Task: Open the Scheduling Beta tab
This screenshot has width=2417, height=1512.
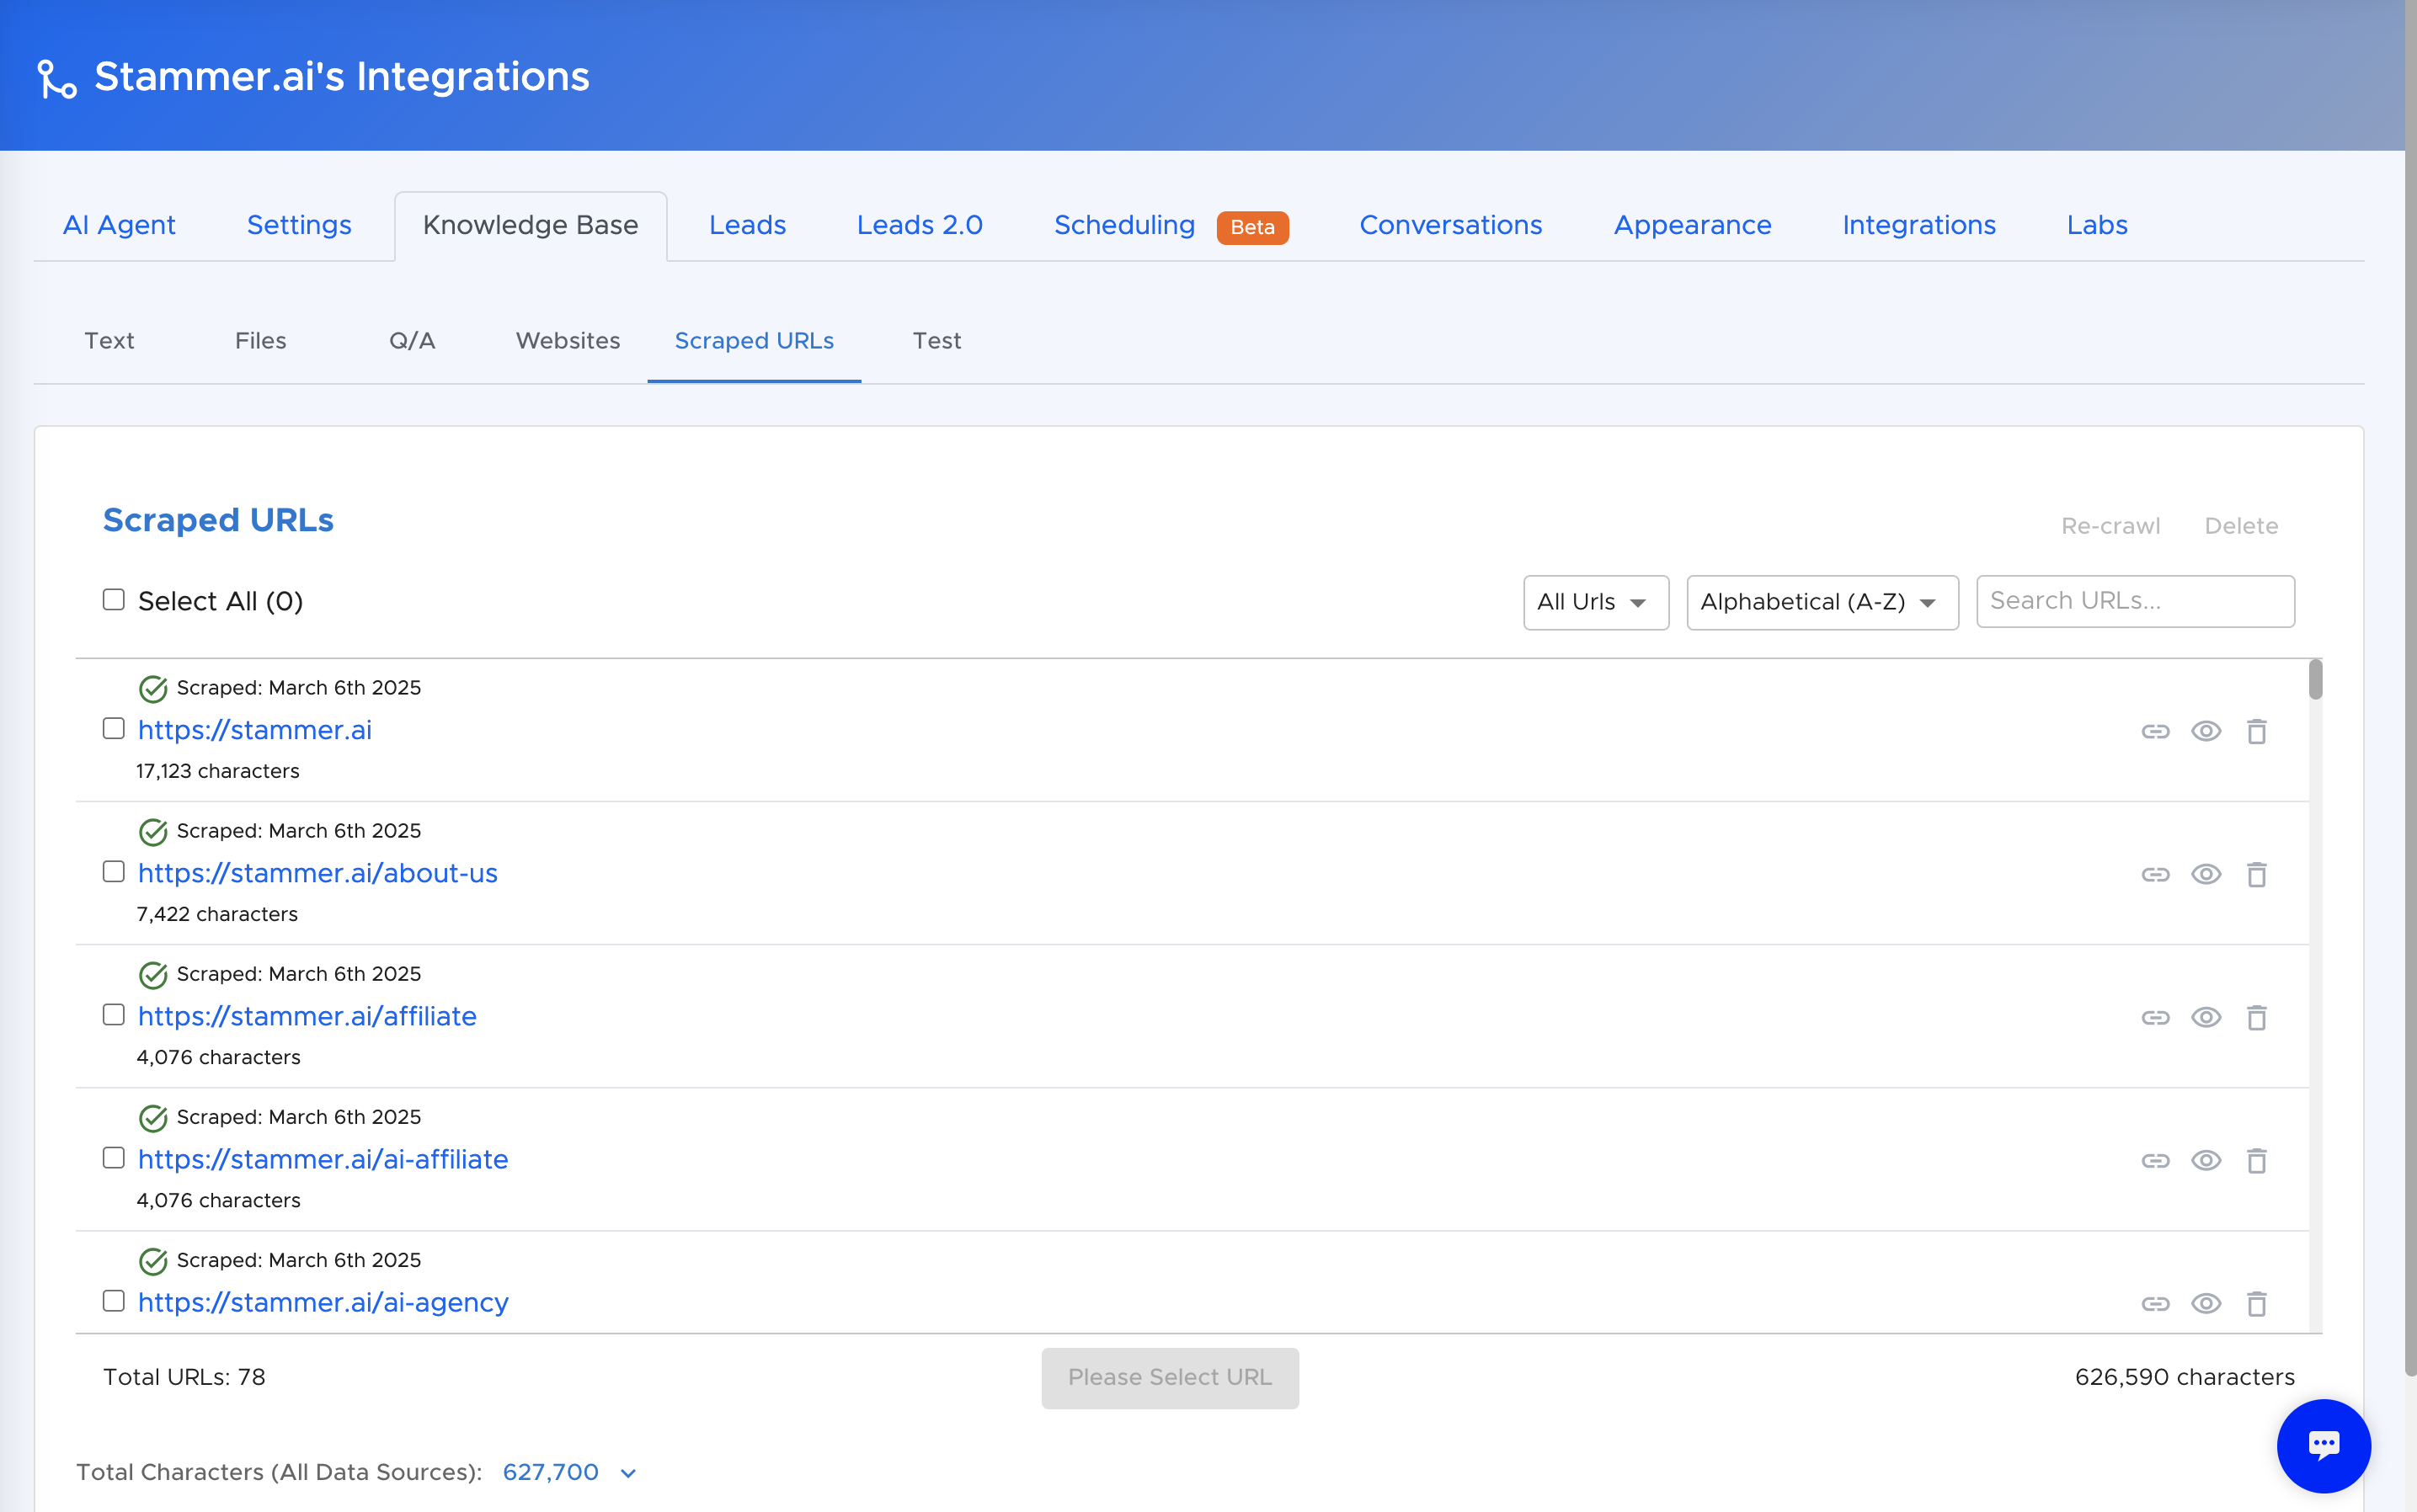Action: [1171, 226]
